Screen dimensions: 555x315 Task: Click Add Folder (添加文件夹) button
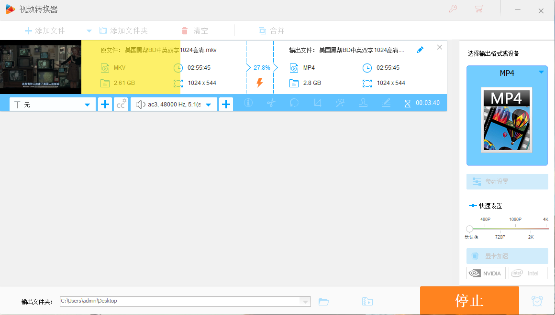coord(123,31)
